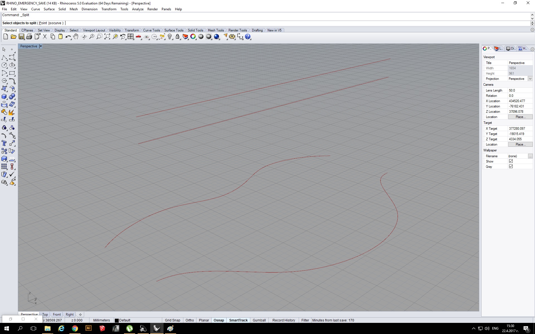This screenshot has height=334, width=535.
Task: Select the Box solid tool in sidebar
Action: point(4,96)
